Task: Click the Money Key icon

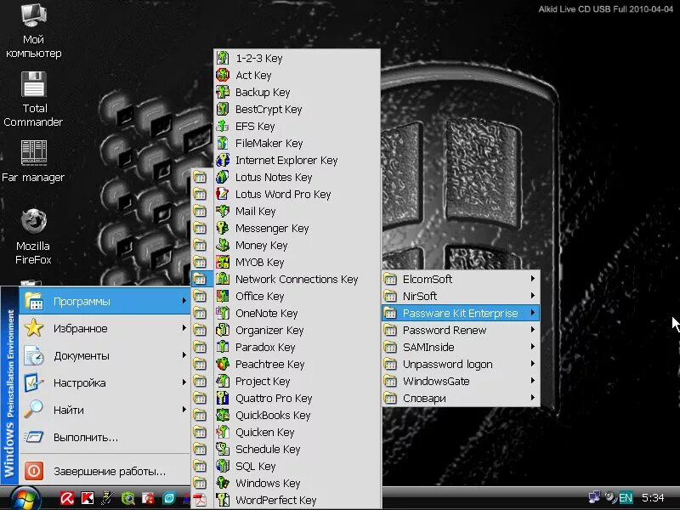Action: 223,245
